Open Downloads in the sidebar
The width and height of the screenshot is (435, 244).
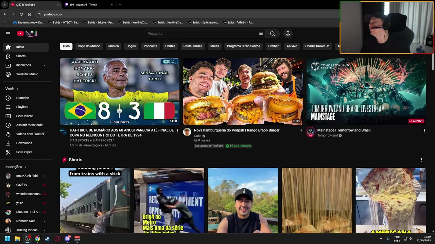pos(26,143)
